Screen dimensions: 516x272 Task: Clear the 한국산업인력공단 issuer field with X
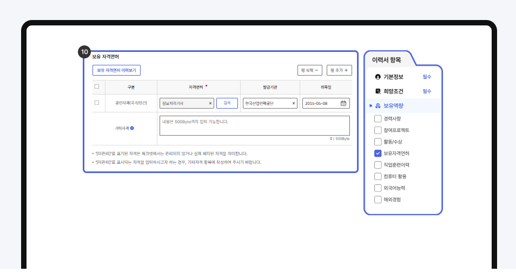[294, 103]
